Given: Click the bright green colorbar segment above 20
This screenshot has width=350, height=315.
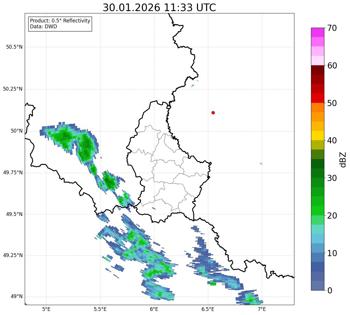Looking at the screenshot, I should pyautogui.click(x=317, y=211).
